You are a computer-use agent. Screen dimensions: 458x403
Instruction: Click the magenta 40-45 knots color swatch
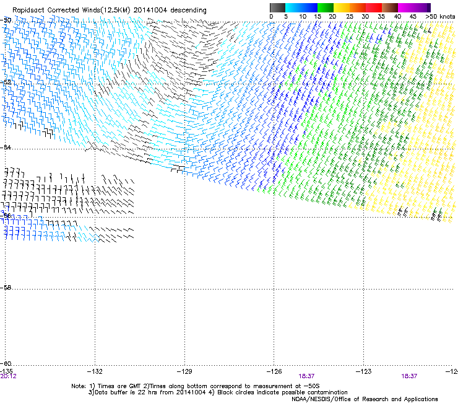(x=406, y=7)
